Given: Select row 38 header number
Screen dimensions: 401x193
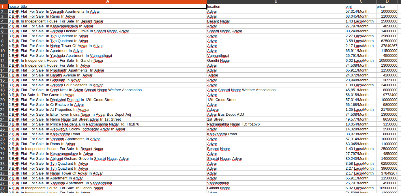Looking at the screenshot, I should click(x=4, y=188).
